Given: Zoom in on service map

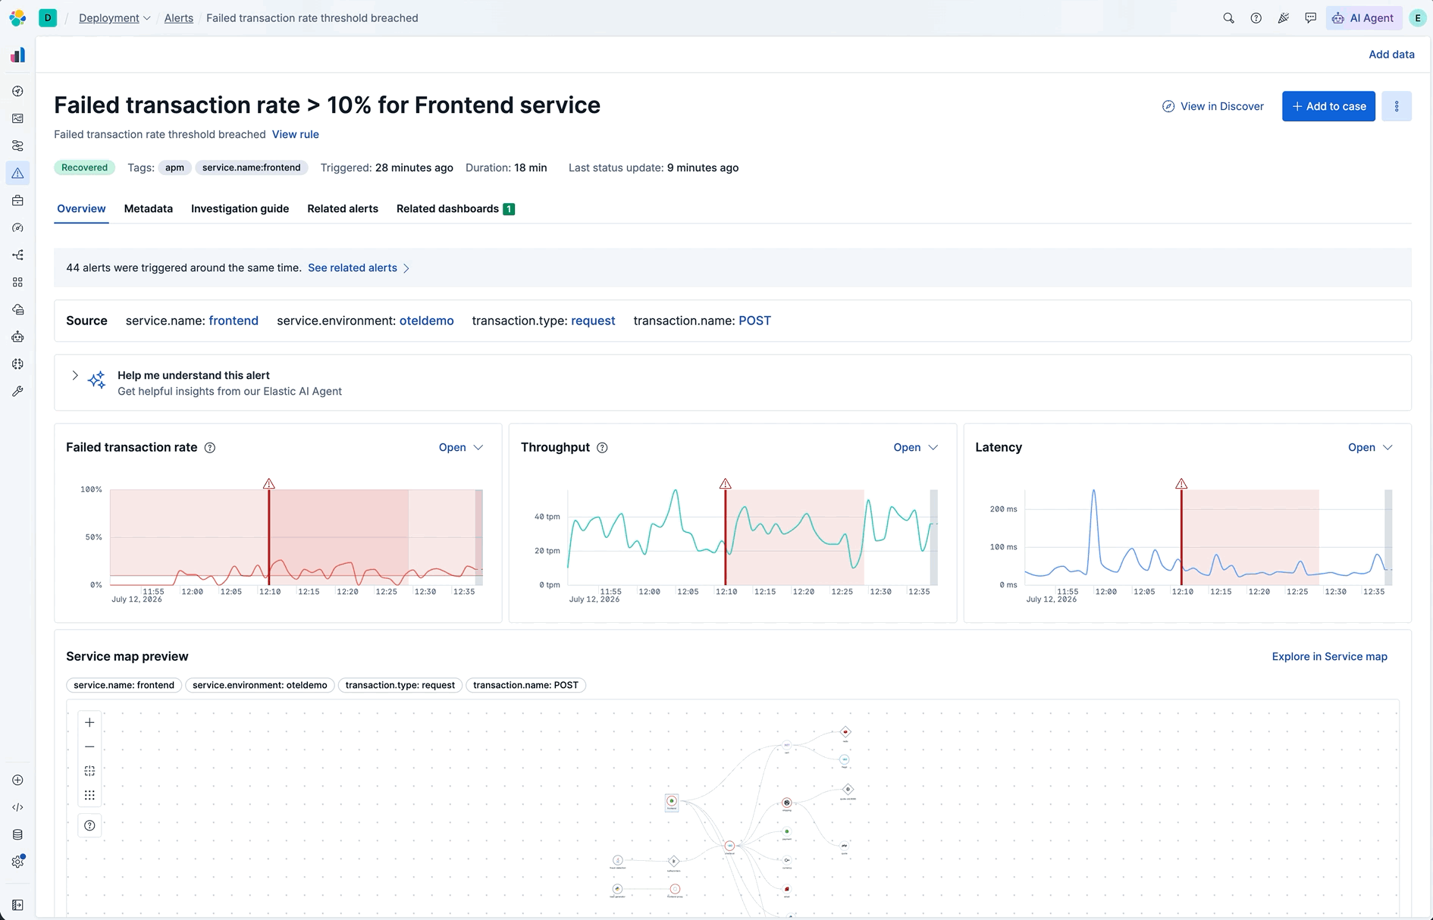Looking at the screenshot, I should click(x=89, y=722).
